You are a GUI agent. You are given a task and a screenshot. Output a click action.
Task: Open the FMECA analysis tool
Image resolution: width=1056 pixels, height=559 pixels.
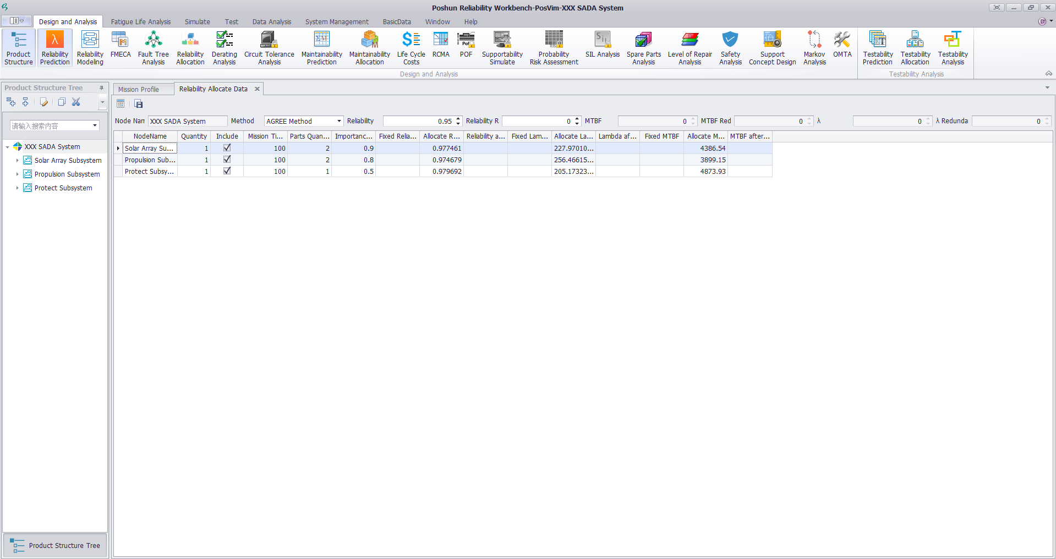pos(121,46)
